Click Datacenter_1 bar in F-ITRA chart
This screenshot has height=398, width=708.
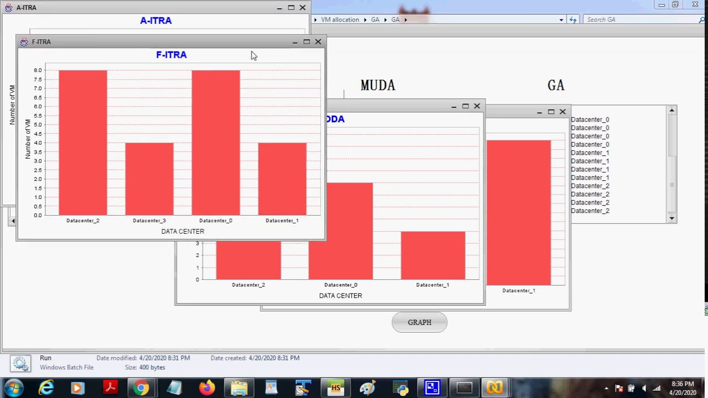click(282, 179)
